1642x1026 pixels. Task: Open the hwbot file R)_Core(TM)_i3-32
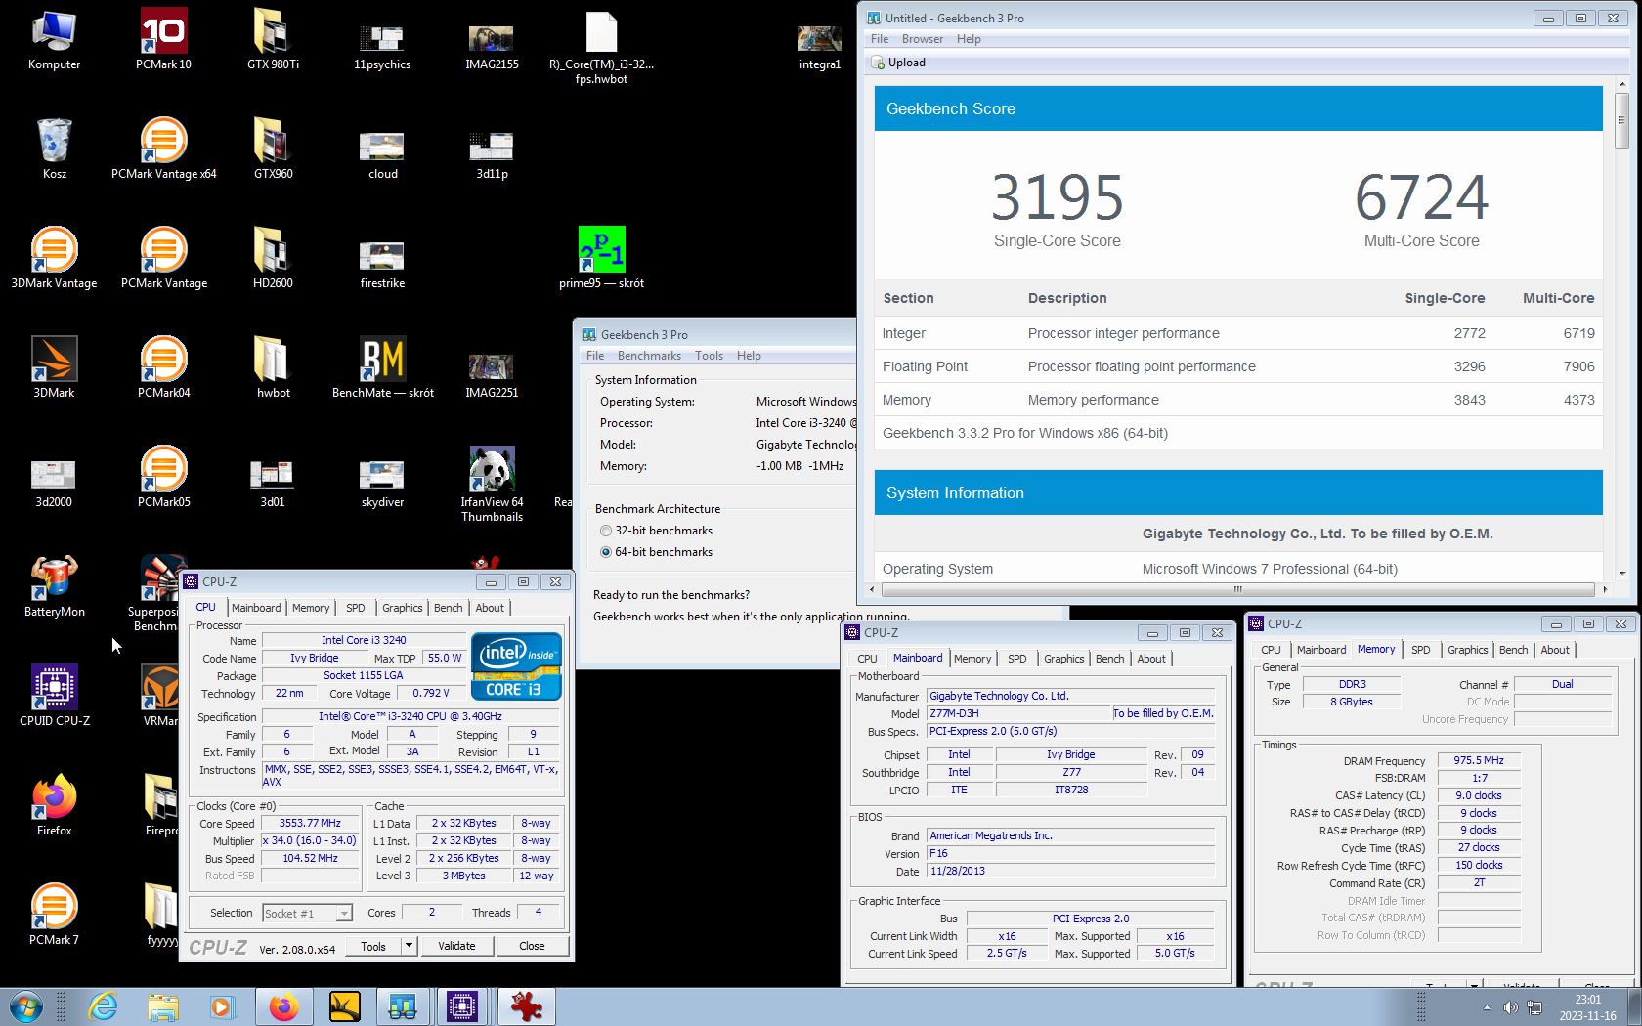point(601,46)
